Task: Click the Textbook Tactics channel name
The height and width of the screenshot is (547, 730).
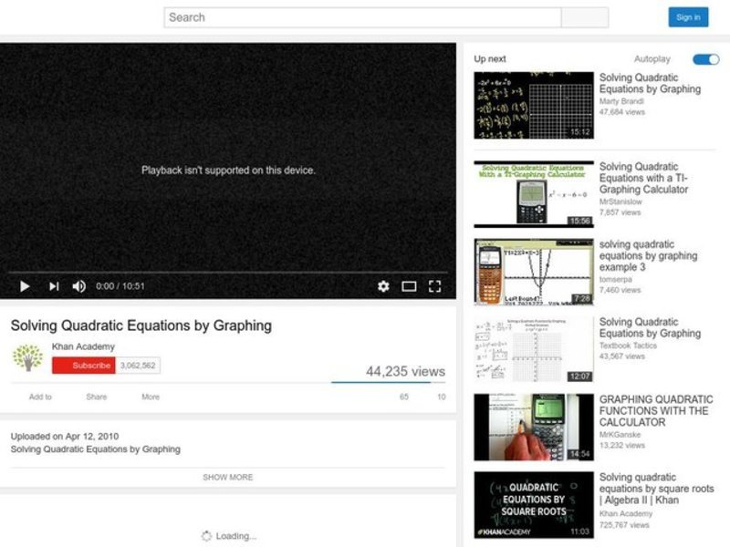Action: point(628,346)
